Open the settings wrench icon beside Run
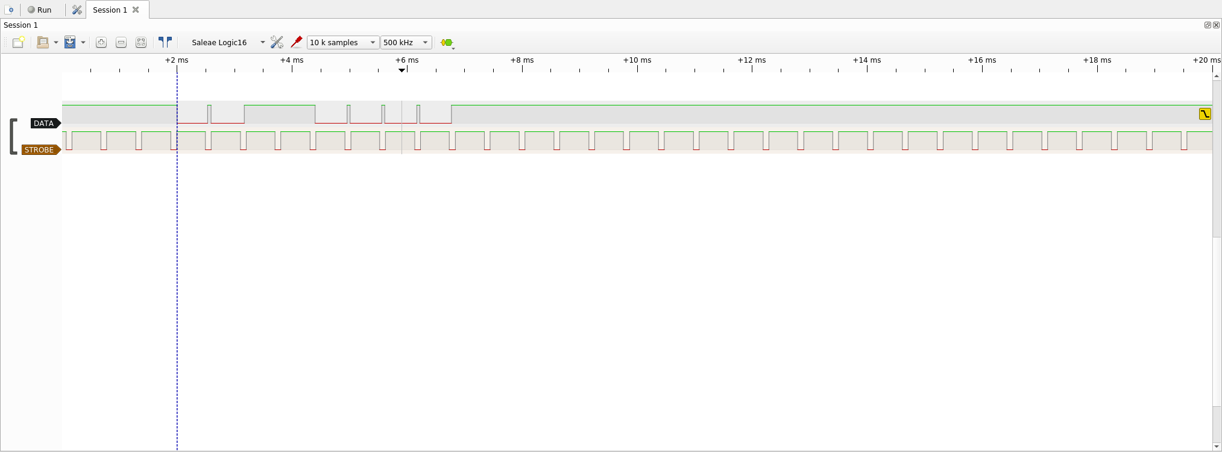The height and width of the screenshot is (452, 1222). pyautogui.click(x=77, y=10)
